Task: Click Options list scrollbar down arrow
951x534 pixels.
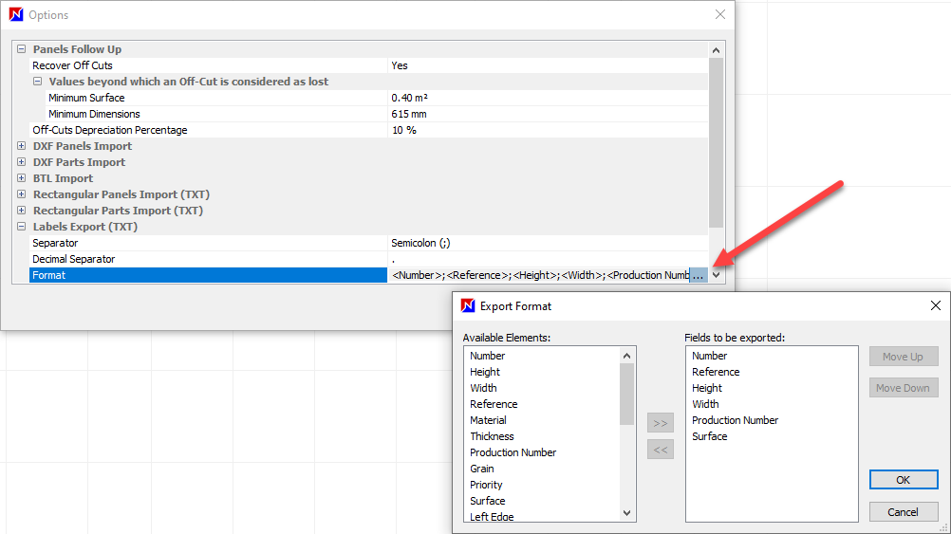Action: click(x=716, y=275)
